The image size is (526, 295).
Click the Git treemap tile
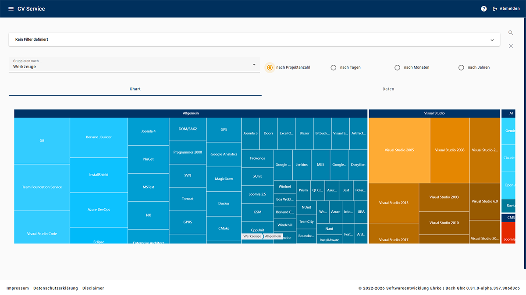[42, 141]
